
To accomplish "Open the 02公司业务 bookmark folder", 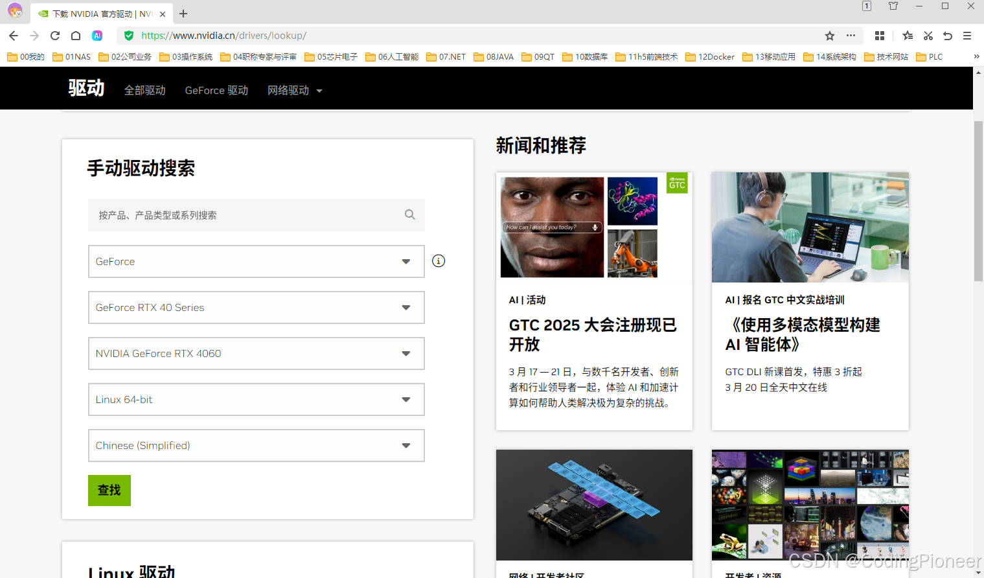I will pos(125,57).
